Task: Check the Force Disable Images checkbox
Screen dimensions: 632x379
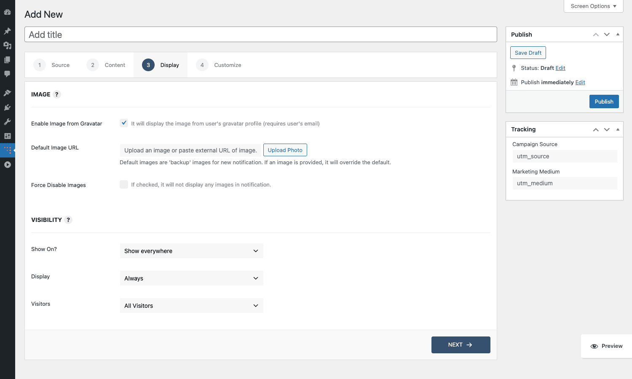Action: tap(124, 184)
